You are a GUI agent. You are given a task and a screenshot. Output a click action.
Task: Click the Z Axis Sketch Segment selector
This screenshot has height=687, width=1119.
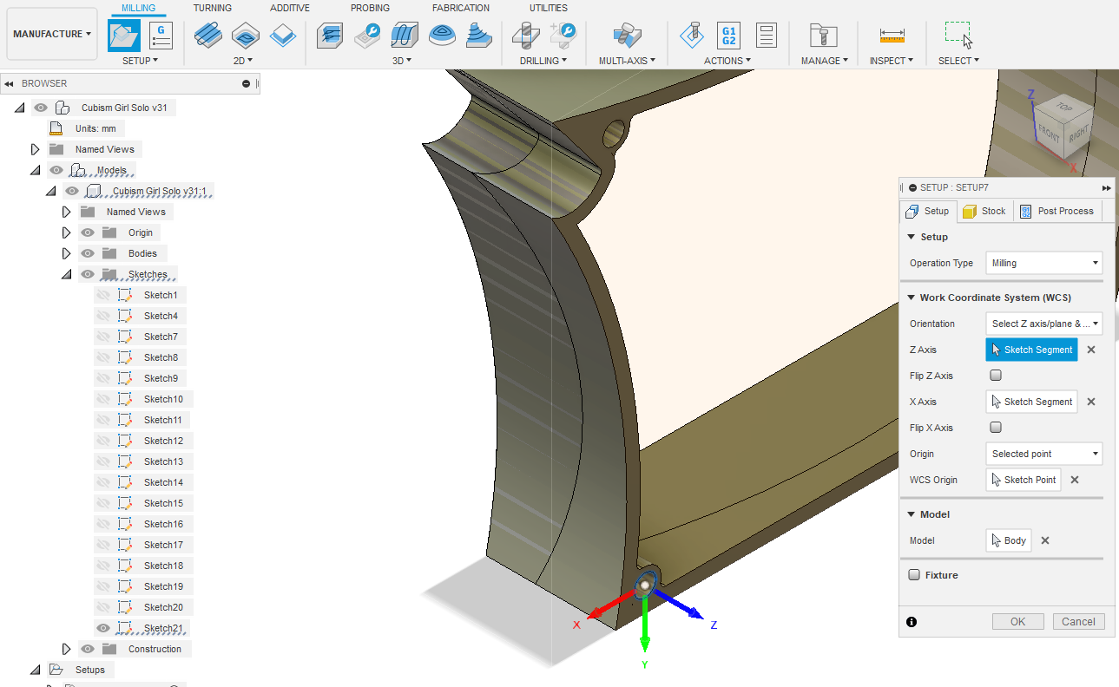point(1031,350)
